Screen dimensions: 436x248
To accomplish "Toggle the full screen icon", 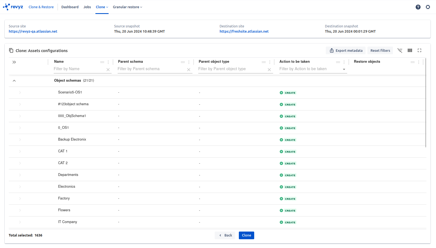I will 419,50.
